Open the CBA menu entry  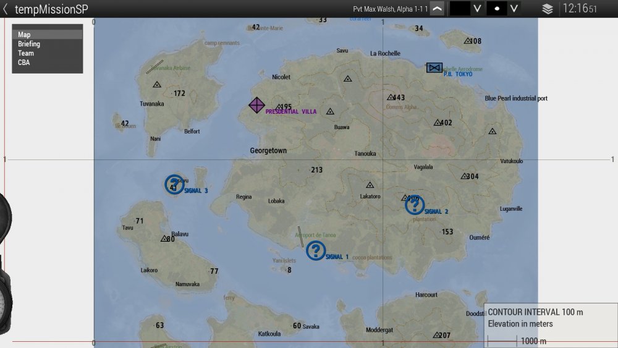[23, 62]
